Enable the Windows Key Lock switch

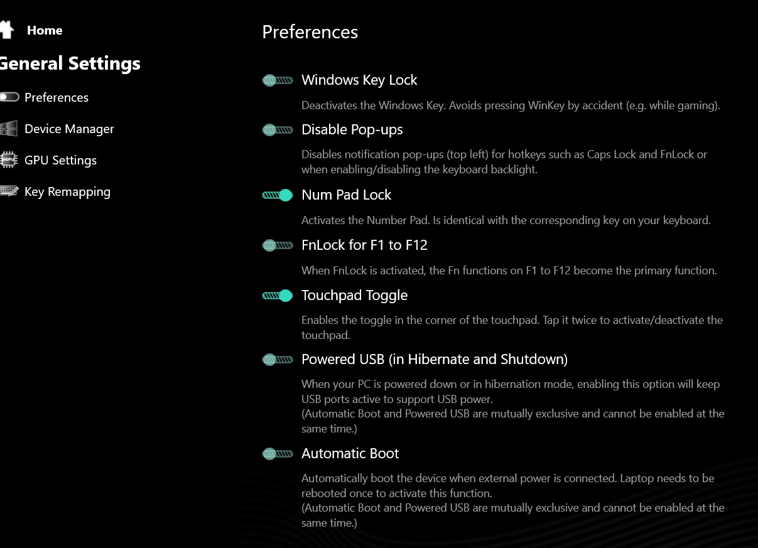tap(278, 80)
